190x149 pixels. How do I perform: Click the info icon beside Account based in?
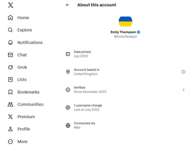pos(183,72)
